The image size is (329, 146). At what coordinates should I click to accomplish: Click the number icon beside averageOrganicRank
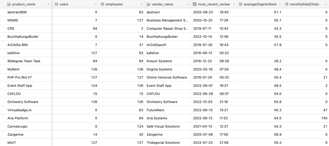click(x=241, y=4)
